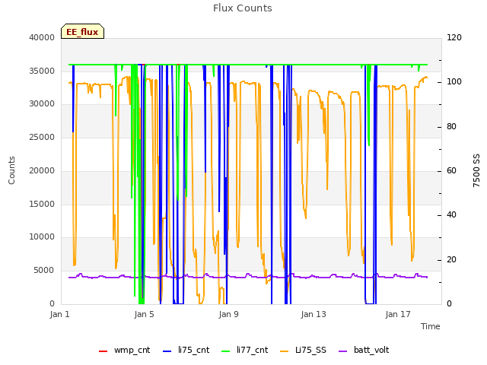487x365 pixels.
Task: Click the Jan 9 x-axis label
Action: tap(228, 314)
